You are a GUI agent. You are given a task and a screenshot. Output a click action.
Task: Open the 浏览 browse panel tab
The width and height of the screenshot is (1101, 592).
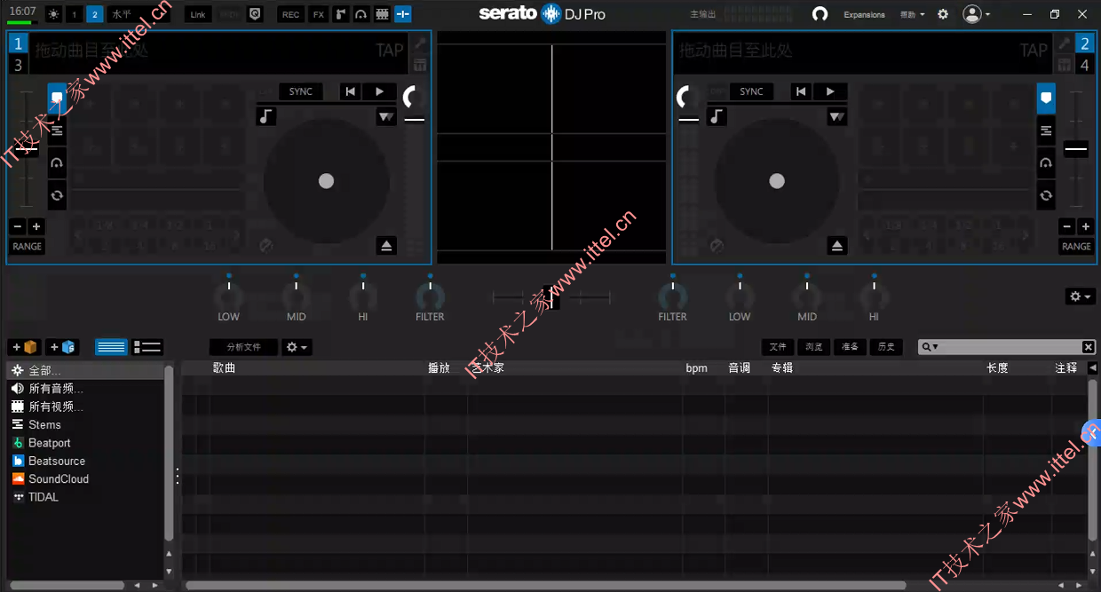pos(813,347)
